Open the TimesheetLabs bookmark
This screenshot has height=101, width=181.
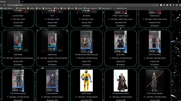(21, 8)
